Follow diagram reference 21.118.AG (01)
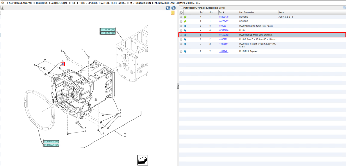The image size is (346, 166). pyautogui.click(x=52, y=141)
